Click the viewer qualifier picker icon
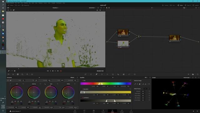This screenshot has width=200, height=113. click(x=9, y=71)
